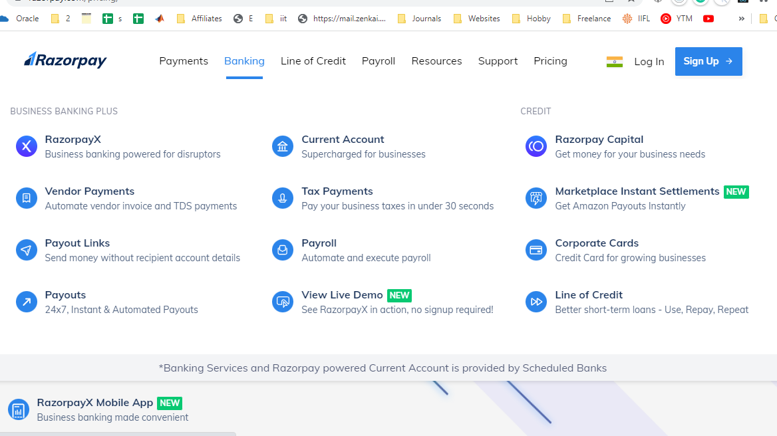Click the NEW badge beside View Live Demo
The width and height of the screenshot is (777, 436).
point(399,296)
